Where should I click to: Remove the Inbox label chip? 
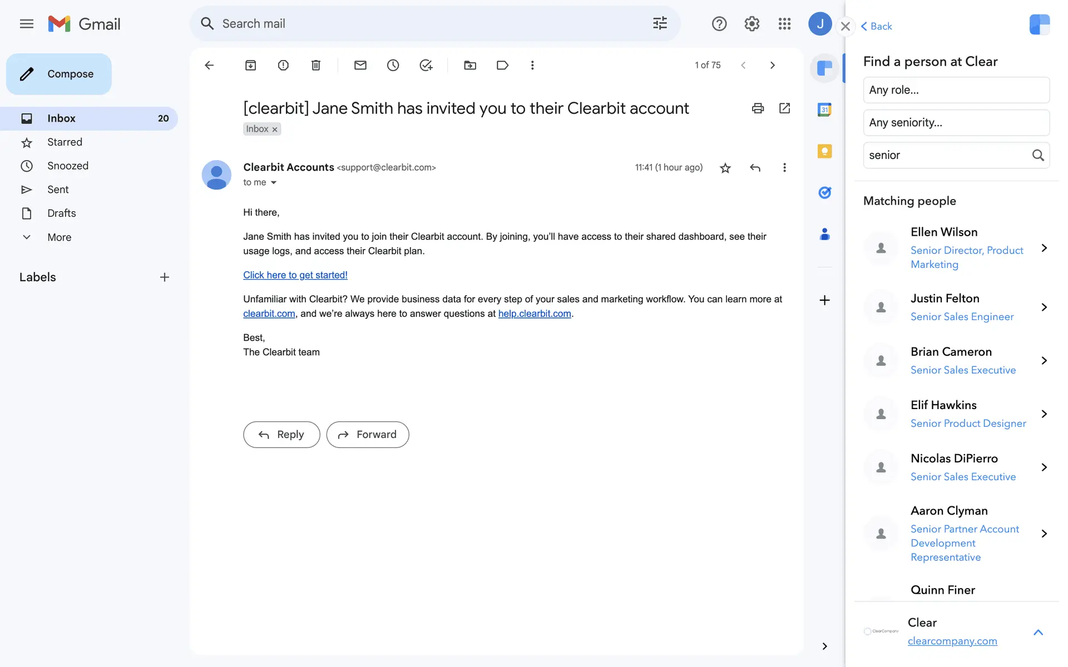[275, 130]
